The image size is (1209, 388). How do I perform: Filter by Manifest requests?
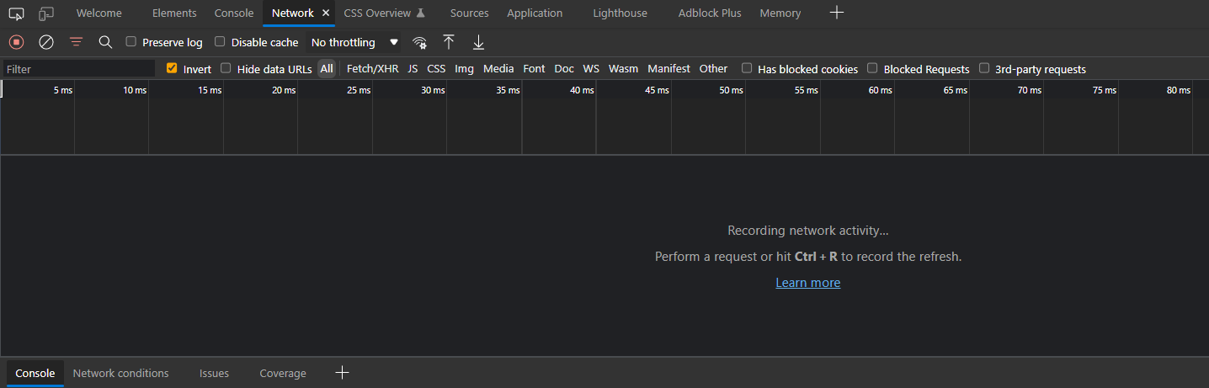pos(668,69)
